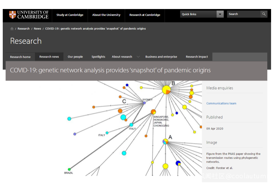Open the Quick links dropdown arrow
275x185 pixels.
220,14
